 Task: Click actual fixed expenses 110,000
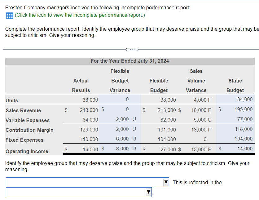coord(89,139)
